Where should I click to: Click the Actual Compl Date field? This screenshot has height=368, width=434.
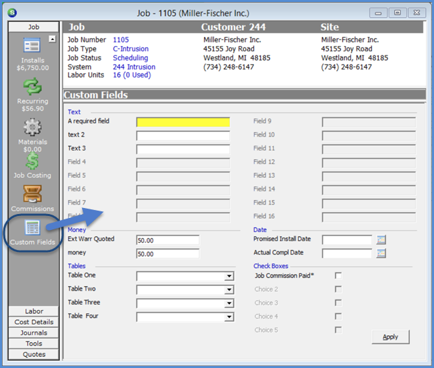[x=347, y=253]
